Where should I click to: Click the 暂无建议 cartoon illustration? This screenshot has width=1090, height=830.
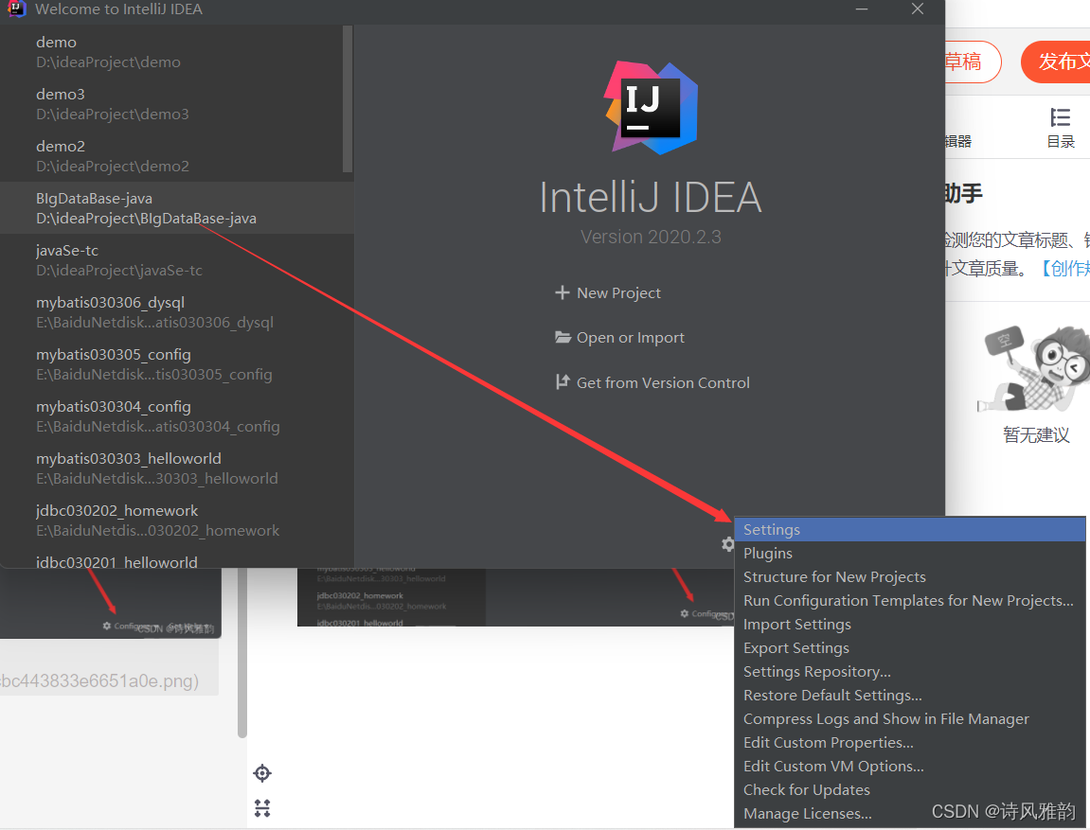pos(1035,369)
